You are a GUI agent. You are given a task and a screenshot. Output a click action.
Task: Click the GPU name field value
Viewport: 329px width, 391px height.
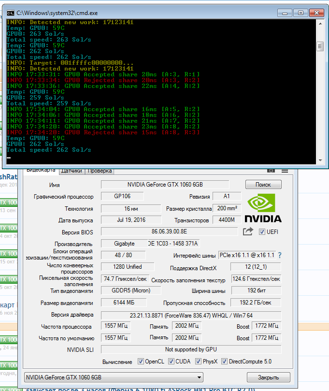[165, 185]
